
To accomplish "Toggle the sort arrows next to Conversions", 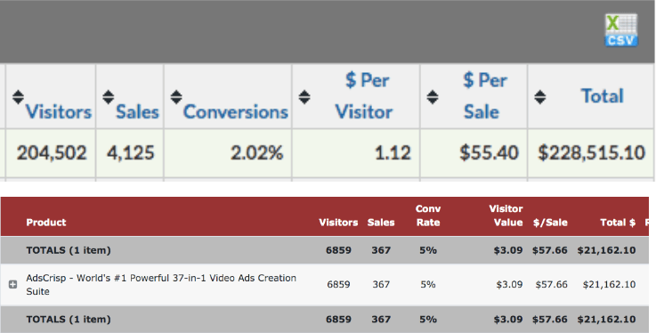I will click(176, 97).
